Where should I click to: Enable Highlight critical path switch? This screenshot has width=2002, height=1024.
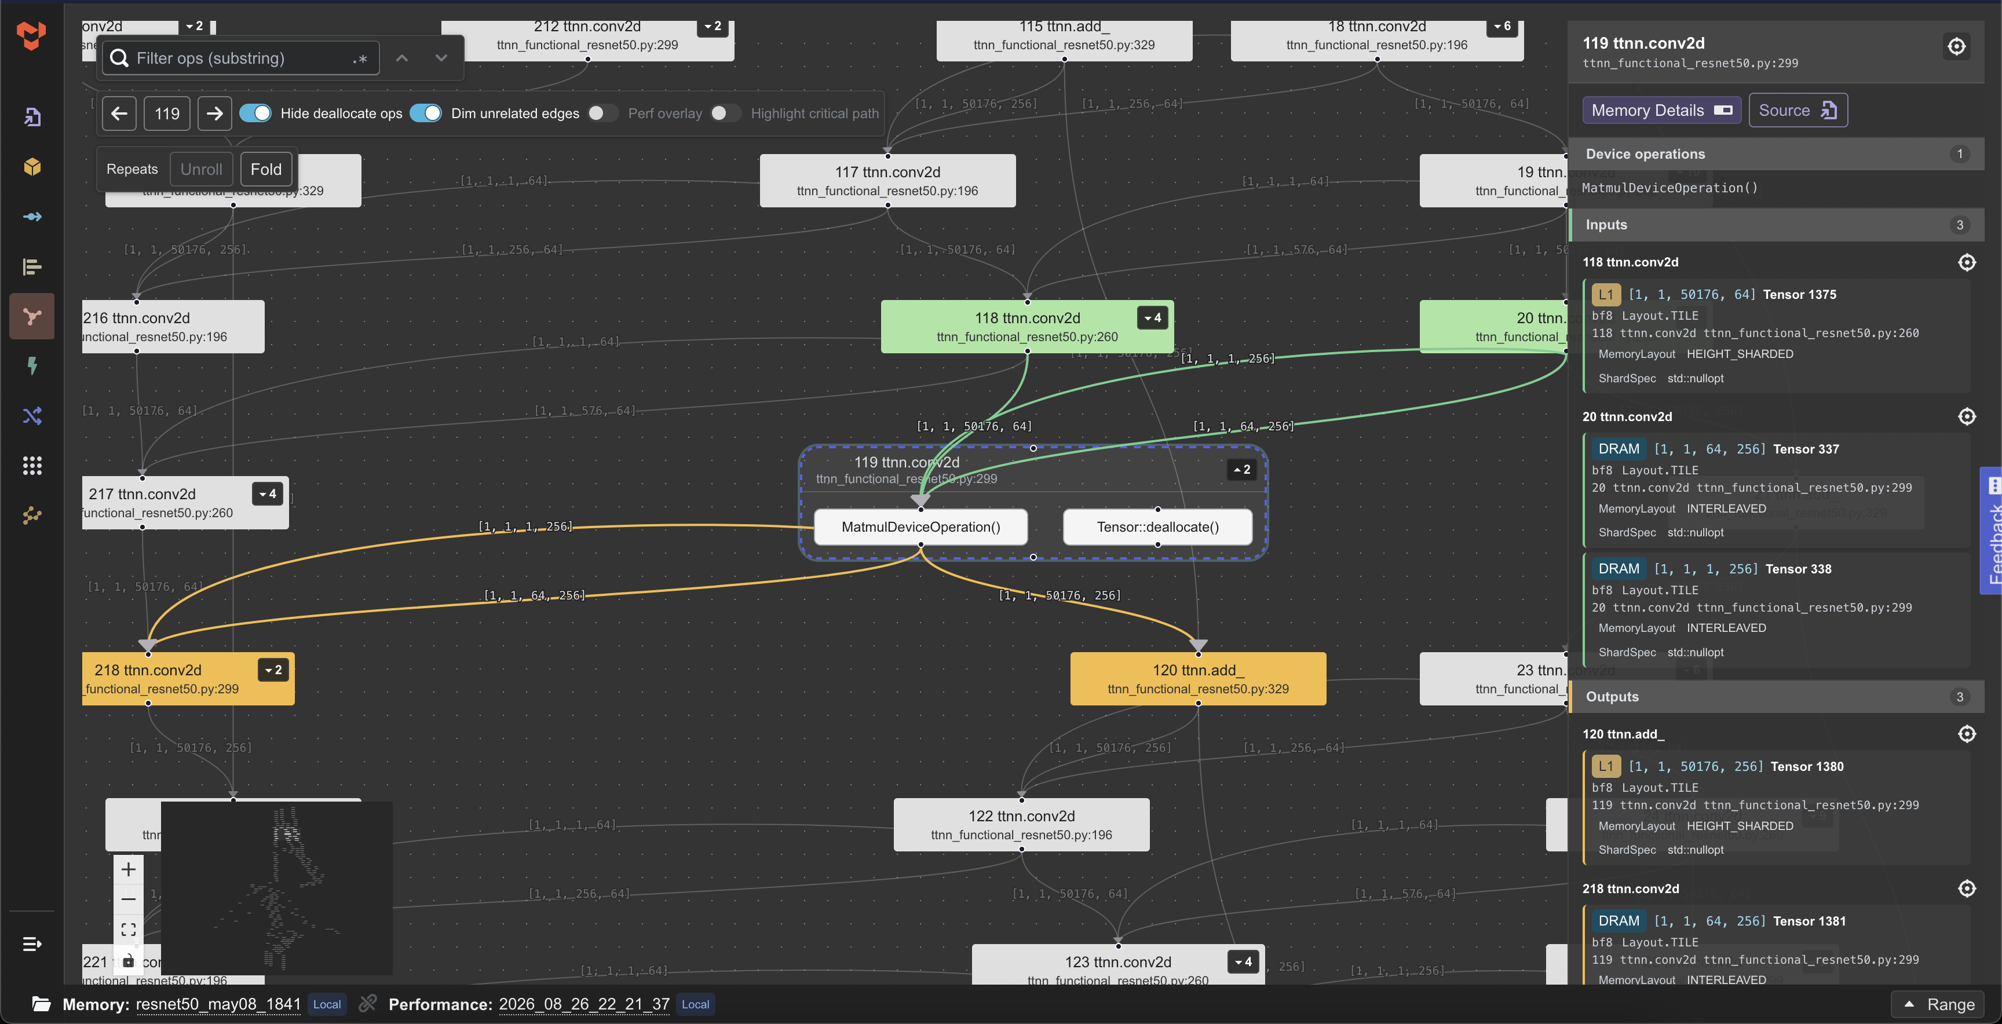[x=726, y=114]
